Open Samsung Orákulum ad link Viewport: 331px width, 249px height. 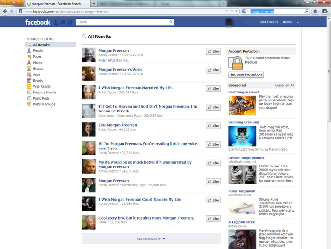(x=244, y=122)
